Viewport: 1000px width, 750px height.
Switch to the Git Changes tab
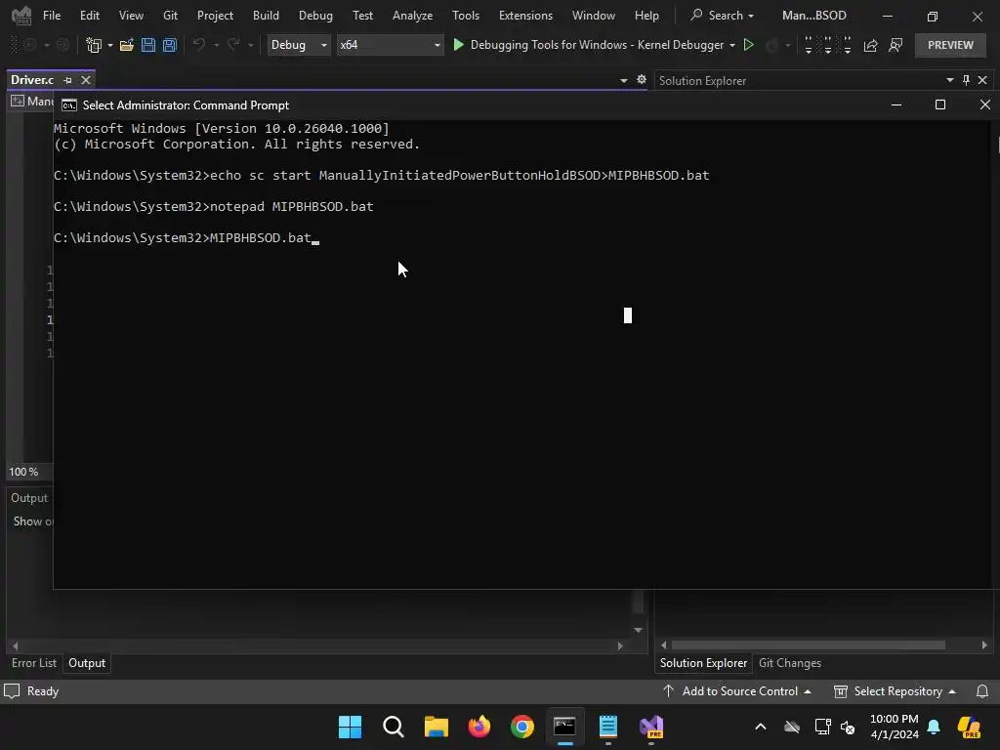point(789,663)
